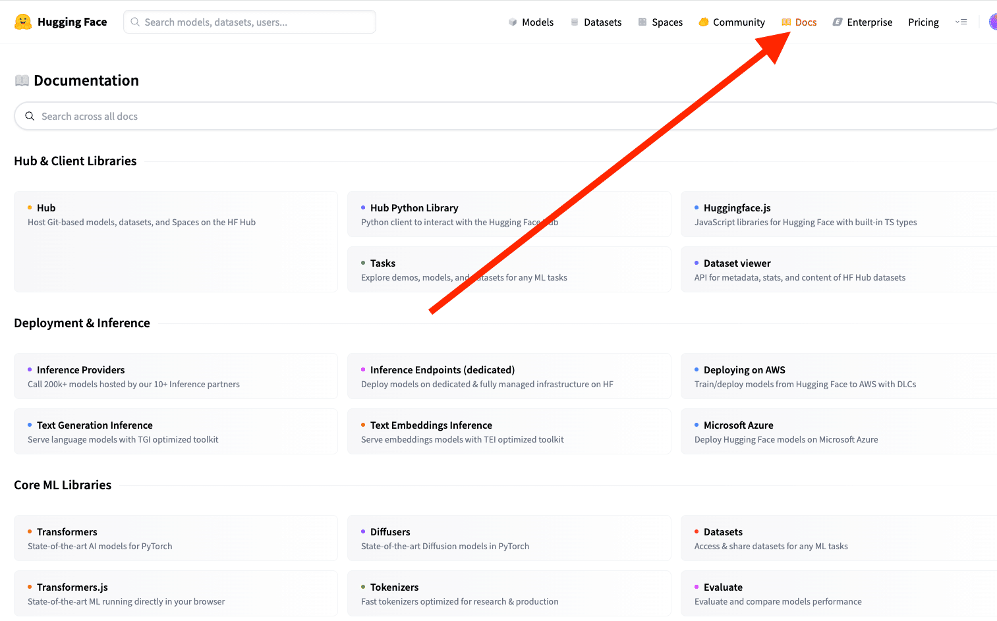Click the Spaces grid icon

point(642,22)
